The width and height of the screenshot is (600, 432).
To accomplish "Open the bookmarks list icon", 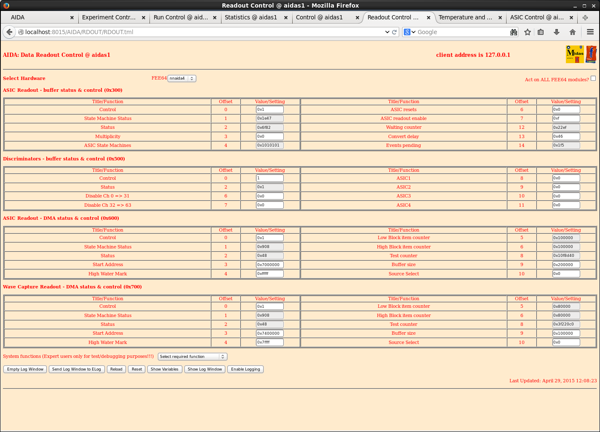I will (541, 32).
